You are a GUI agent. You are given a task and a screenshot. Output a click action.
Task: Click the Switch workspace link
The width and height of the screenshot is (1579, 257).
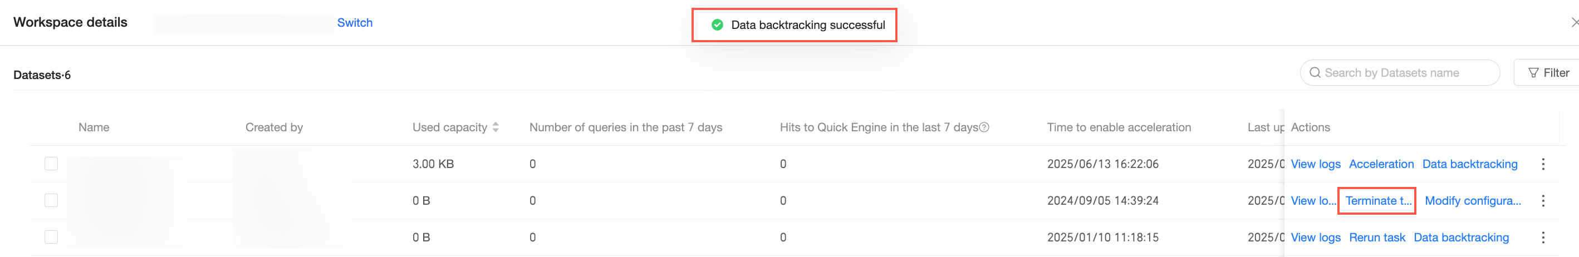(x=355, y=23)
